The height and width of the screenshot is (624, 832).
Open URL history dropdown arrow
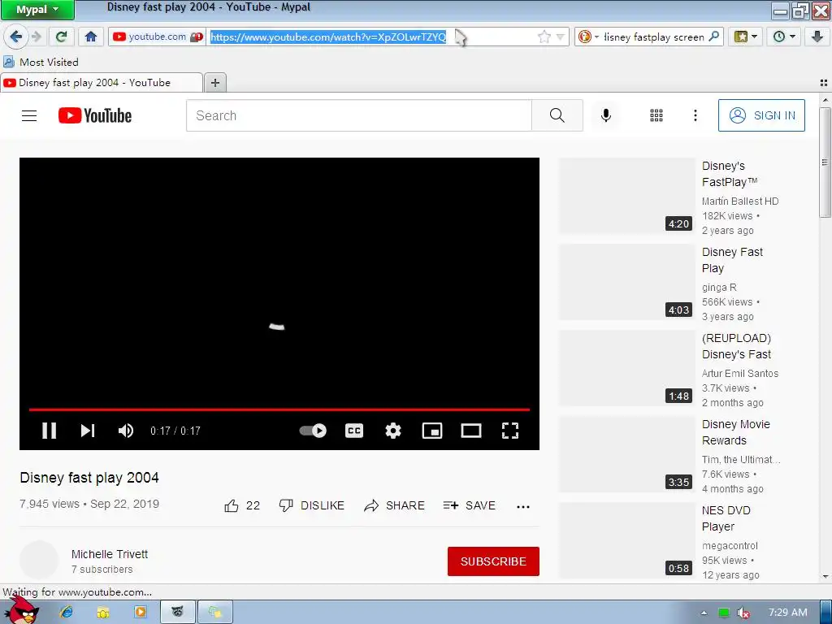[x=561, y=37]
